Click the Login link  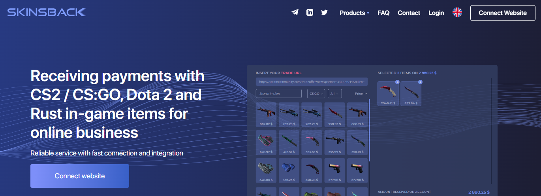436,13
